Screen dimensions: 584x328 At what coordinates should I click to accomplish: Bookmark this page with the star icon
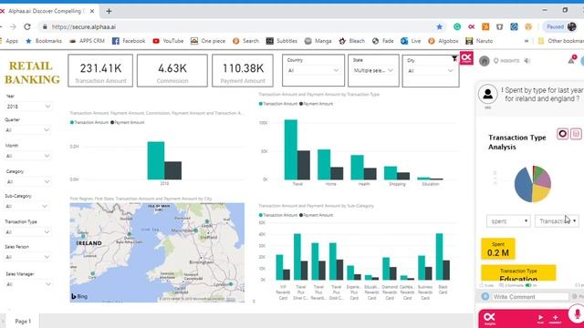tap(440, 26)
